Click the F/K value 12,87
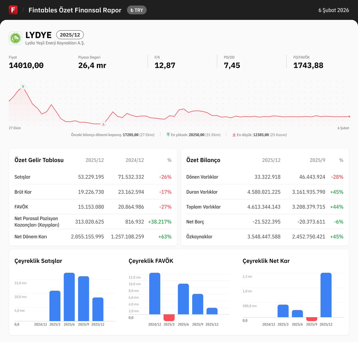Screen dimensions: 358x342 tap(165, 65)
